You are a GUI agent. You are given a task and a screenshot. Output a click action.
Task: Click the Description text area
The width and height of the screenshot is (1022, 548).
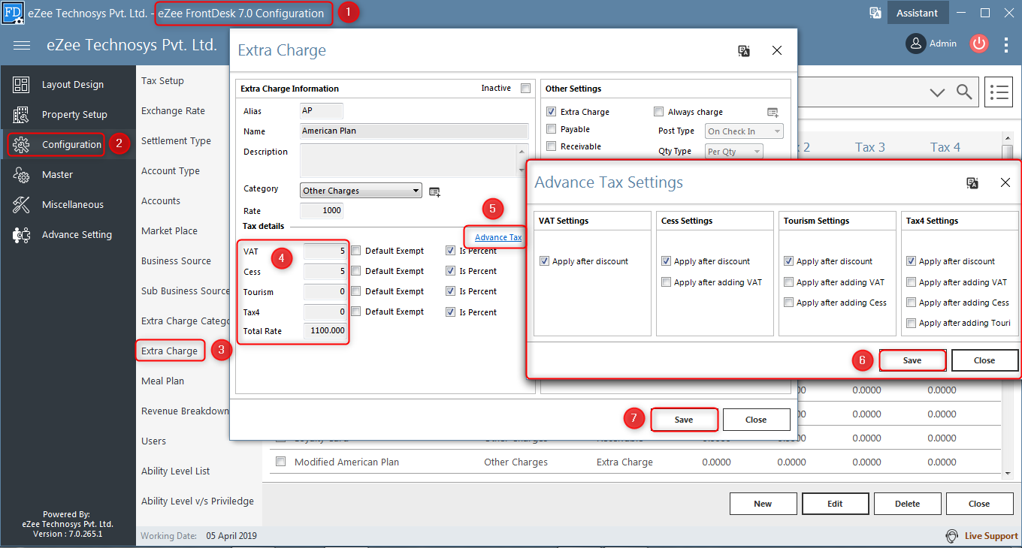coord(410,161)
